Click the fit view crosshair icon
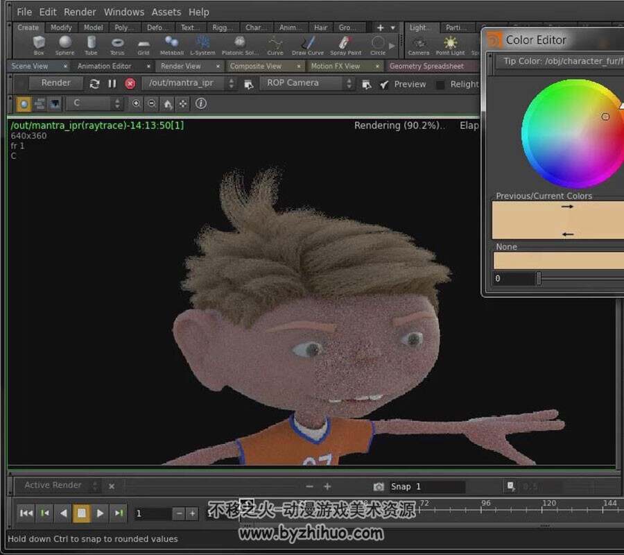 pos(183,103)
